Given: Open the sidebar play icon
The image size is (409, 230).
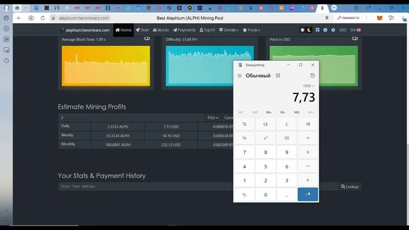Looking at the screenshot, I should pyautogui.click(x=6, y=28).
